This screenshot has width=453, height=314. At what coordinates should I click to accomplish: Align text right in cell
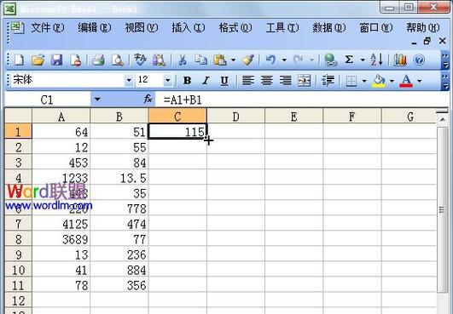click(x=286, y=80)
